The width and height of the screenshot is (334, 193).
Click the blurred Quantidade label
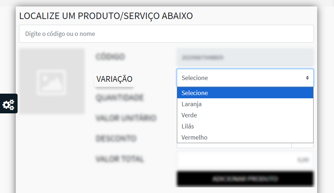(x=120, y=98)
